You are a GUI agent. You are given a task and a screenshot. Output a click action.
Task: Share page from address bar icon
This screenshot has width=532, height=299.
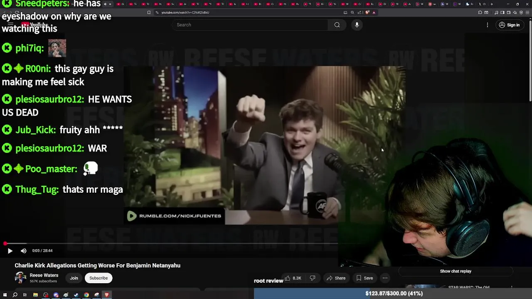tap(360, 12)
